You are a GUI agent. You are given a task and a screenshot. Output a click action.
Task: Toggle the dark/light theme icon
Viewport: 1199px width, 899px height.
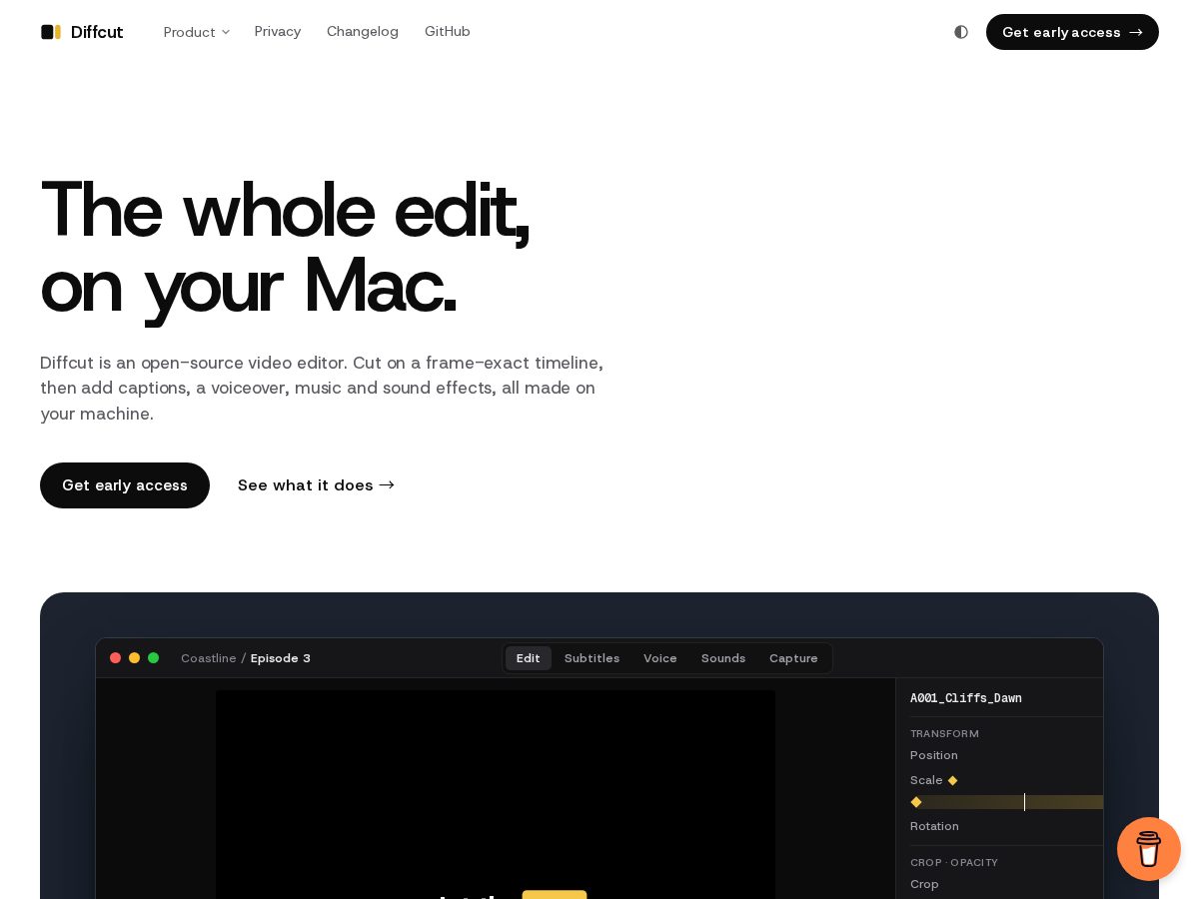(x=961, y=32)
